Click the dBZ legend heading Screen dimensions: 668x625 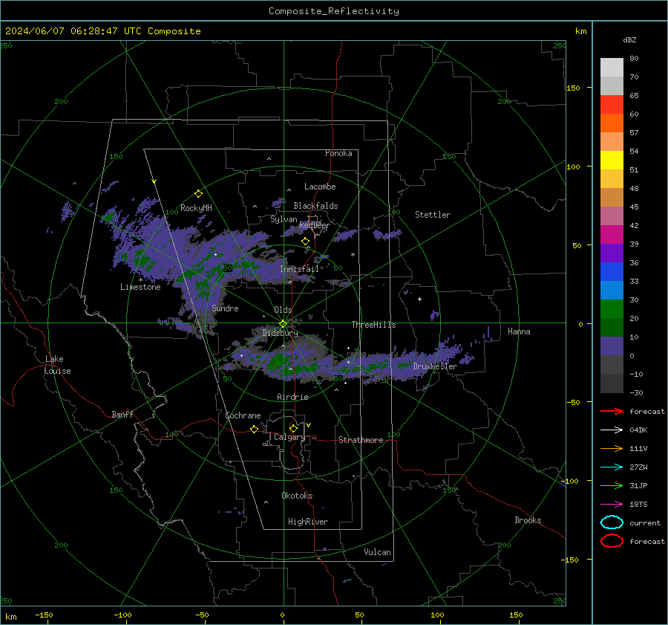(629, 40)
